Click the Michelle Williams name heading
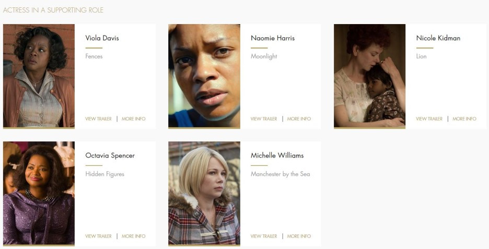 [277, 155]
